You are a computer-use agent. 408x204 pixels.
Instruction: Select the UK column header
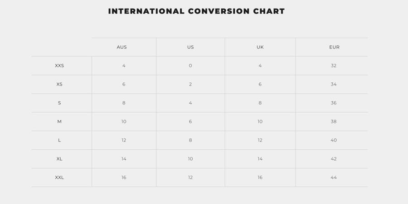(260, 47)
